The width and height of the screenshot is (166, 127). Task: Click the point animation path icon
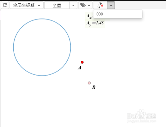coord(100,5)
